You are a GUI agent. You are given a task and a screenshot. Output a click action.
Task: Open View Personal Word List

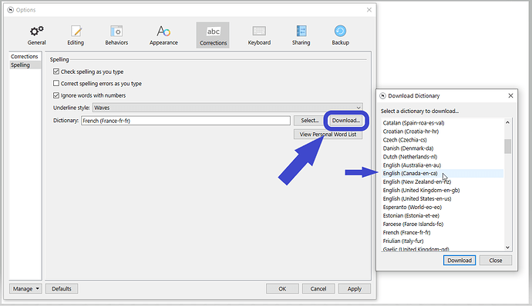(328, 135)
